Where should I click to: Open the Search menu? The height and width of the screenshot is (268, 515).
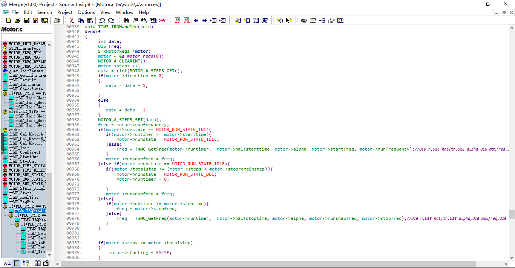pyautogui.click(x=44, y=12)
